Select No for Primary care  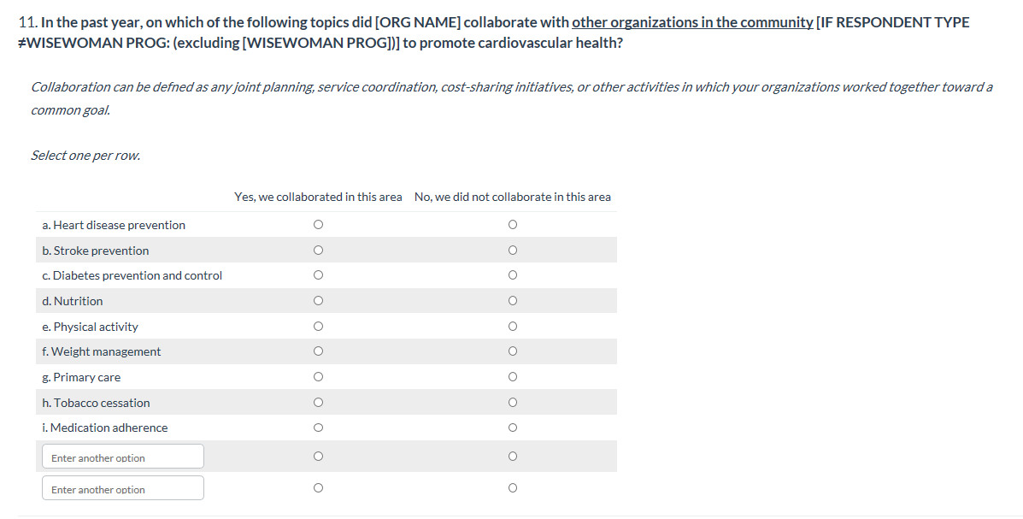click(x=512, y=377)
